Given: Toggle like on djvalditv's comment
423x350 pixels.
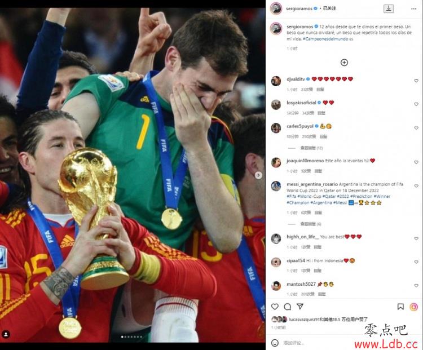Looking at the screenshot, I should [x=416, y=81].
